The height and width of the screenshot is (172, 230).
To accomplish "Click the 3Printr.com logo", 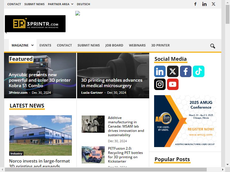I will tap(35, 24).
